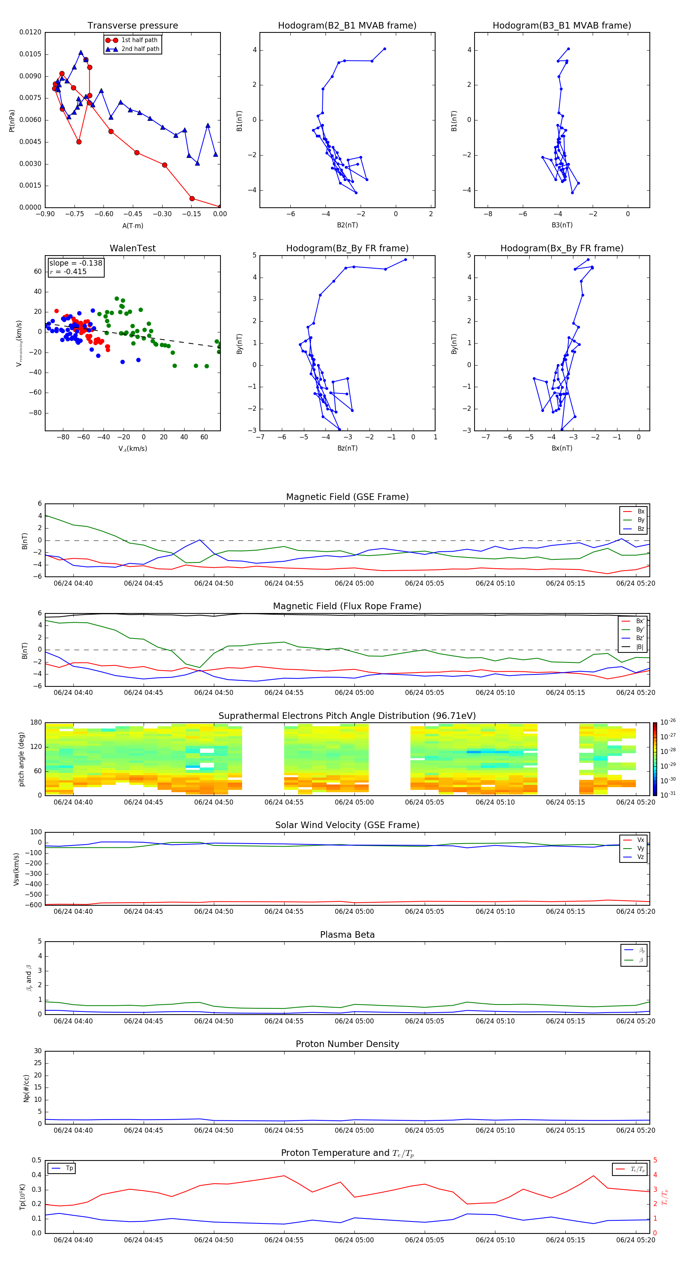This screenshot has height=1274, width=695.
Task: Click the 'Solar Wind Velocity (GSE Frame)' title
Action: [x=347, y=825]
